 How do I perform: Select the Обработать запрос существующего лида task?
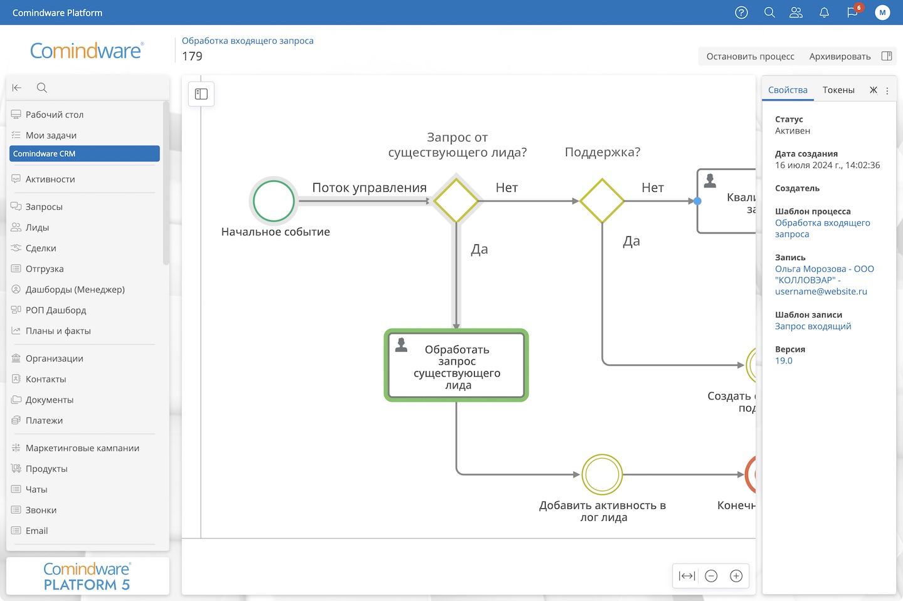click(457, 366)
